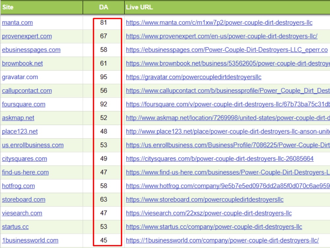This screenshot has height=248, width=330.
Task: Select the DA column header
Action: 104,7
